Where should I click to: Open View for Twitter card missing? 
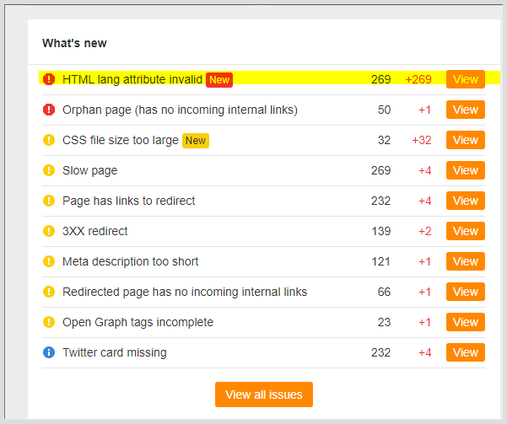point(466,352)
